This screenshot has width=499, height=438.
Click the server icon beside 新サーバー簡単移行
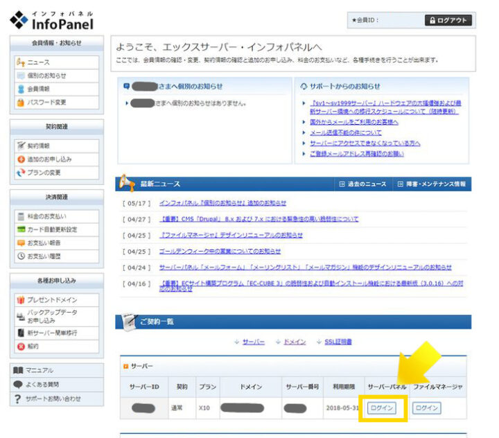(21, 333)
